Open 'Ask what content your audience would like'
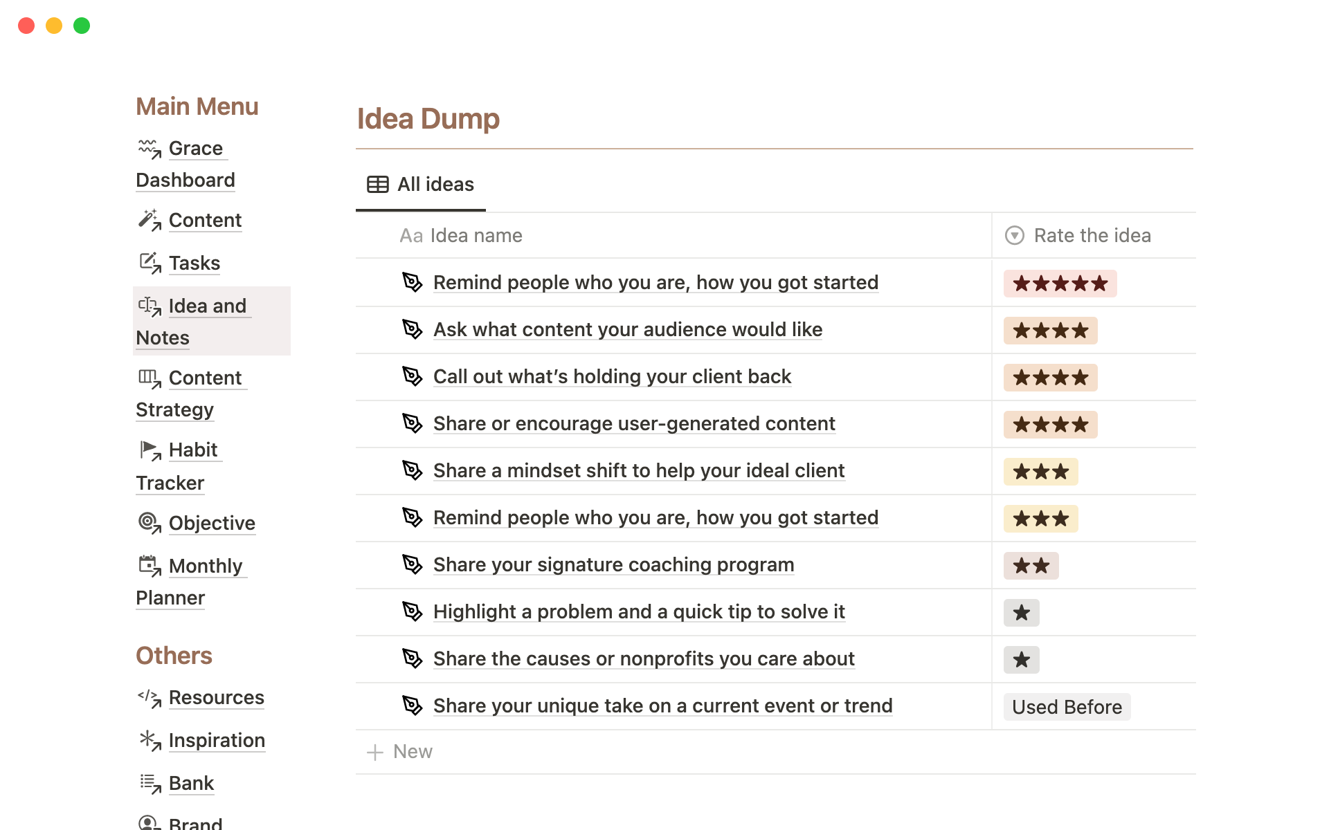1329x830 pixels. 627,330
